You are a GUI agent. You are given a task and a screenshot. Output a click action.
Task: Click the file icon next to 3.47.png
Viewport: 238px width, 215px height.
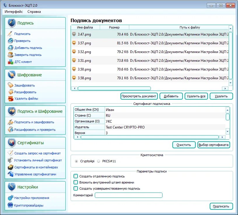click(74, 34)
